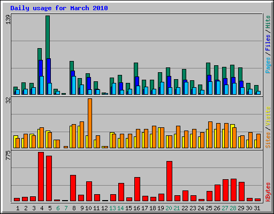274x214 pixels.
Task: Click the green day 20 label
Action: [169, 208]
